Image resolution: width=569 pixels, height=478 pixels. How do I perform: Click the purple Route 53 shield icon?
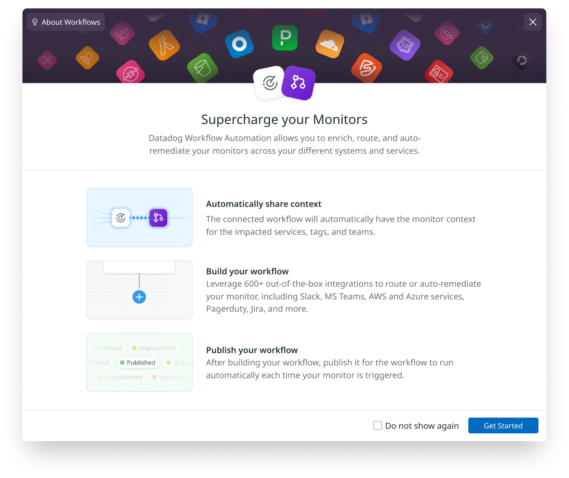click(405, 45)
